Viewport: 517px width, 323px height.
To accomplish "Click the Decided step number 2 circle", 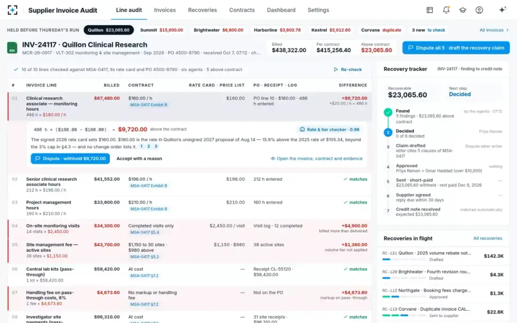I will click(388, 133).
